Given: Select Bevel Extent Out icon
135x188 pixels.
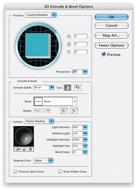Looking at the screenshot, I should tap(64, 111).
